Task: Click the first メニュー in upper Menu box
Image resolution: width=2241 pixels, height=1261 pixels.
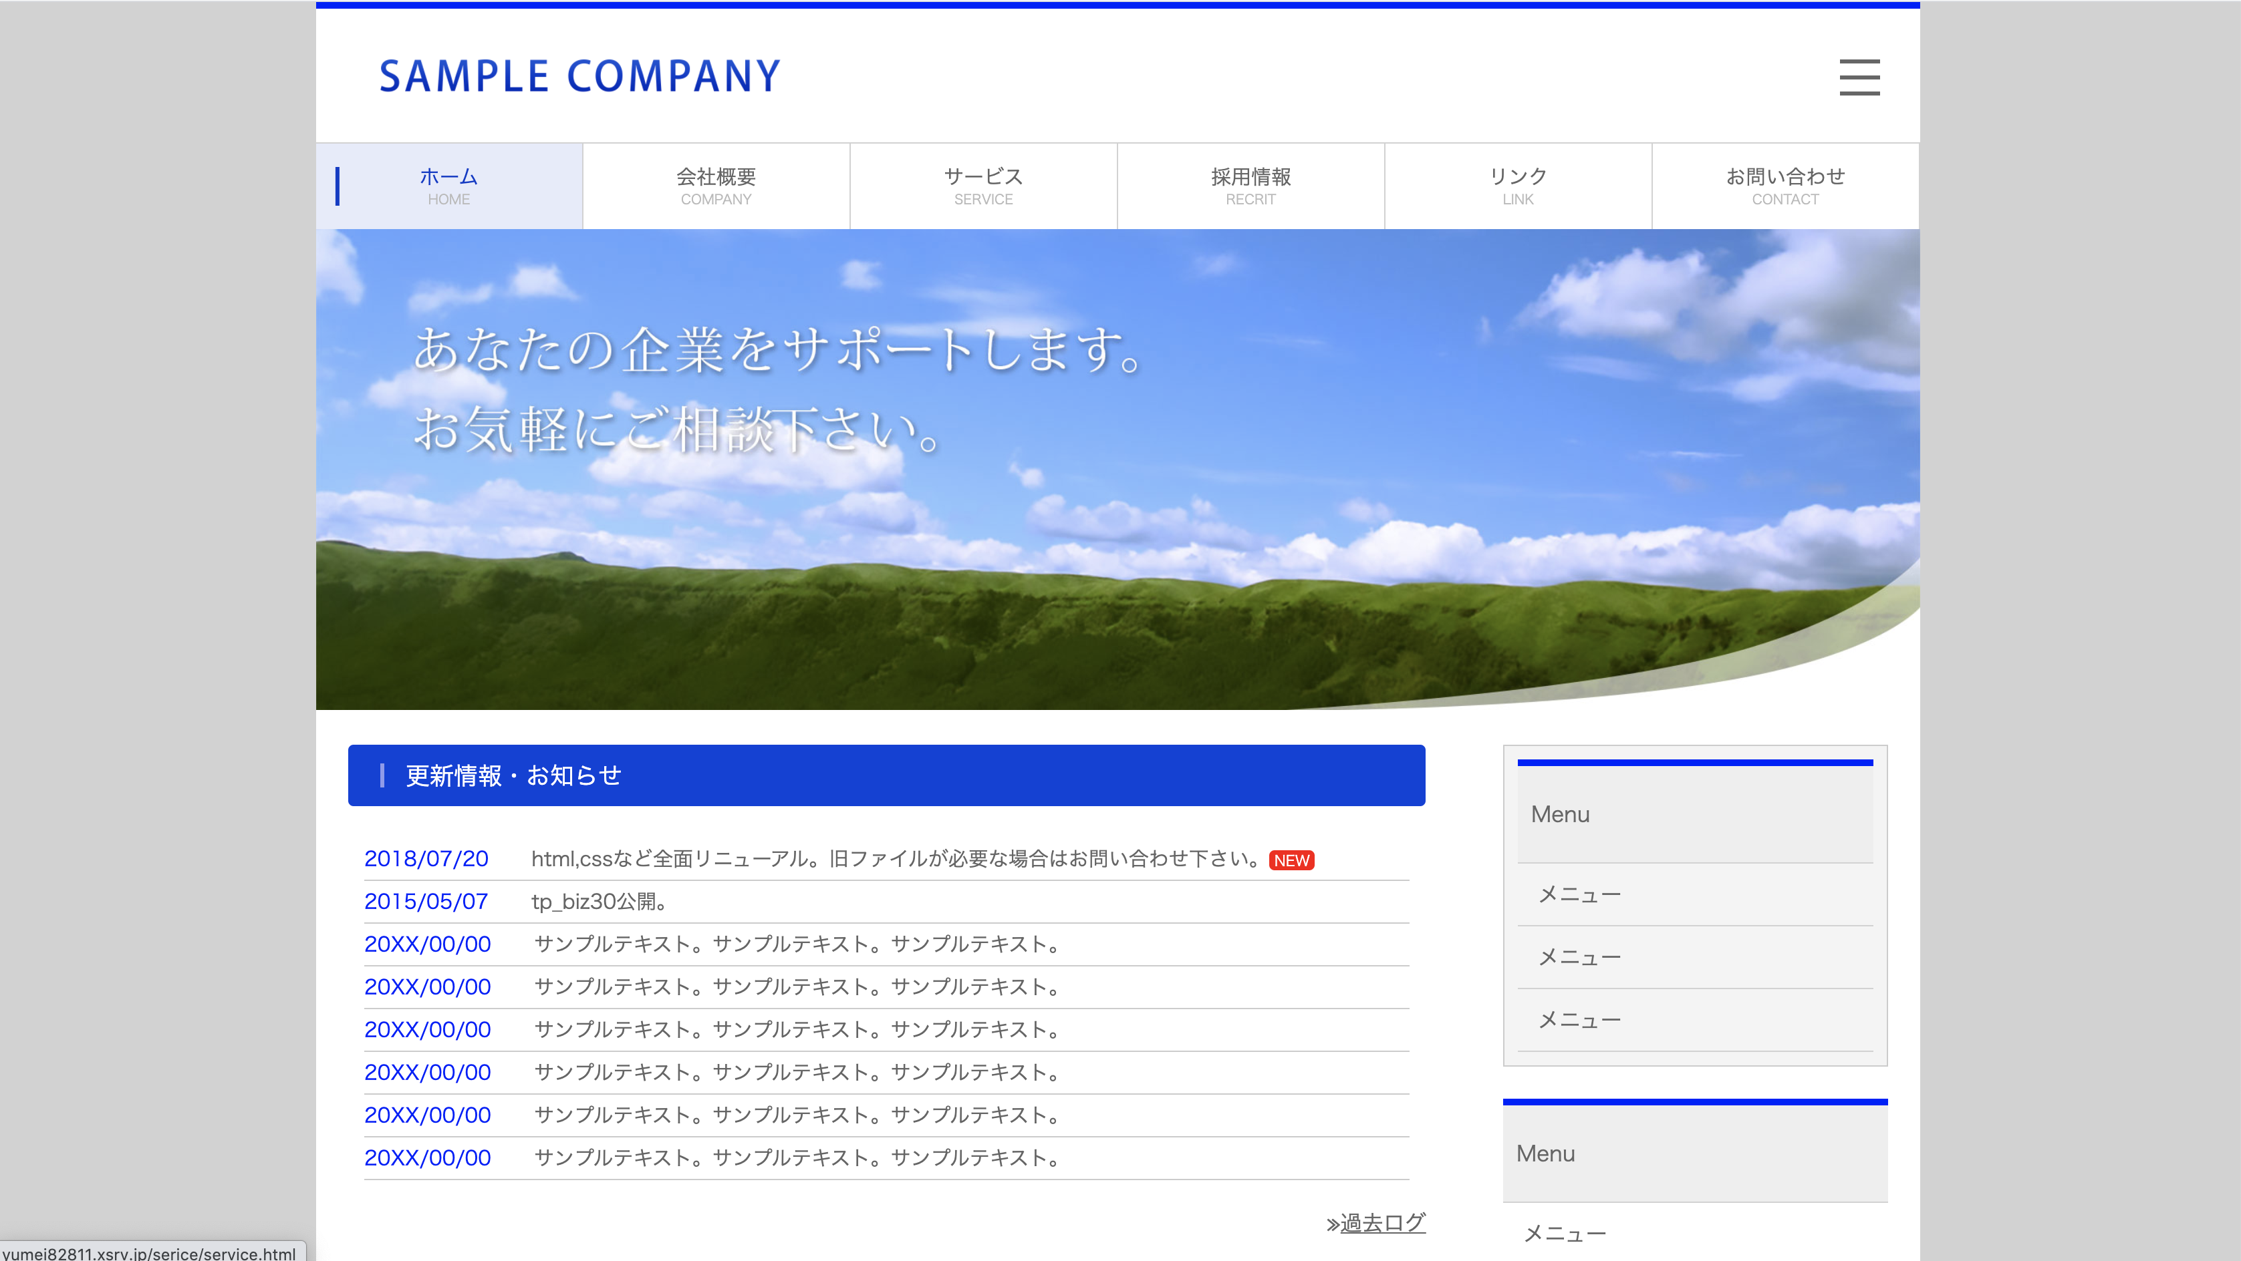Action: point(1579,894)
